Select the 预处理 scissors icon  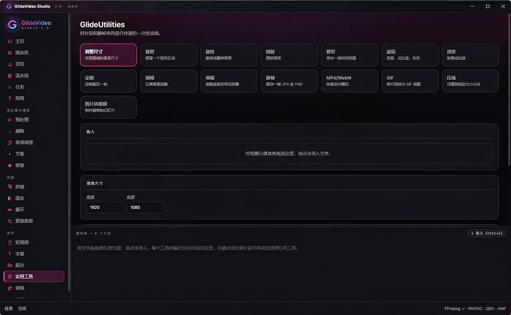click(x=10, y=120)
